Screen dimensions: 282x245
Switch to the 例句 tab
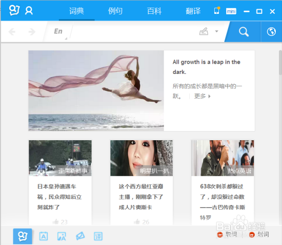coord(115,11)
